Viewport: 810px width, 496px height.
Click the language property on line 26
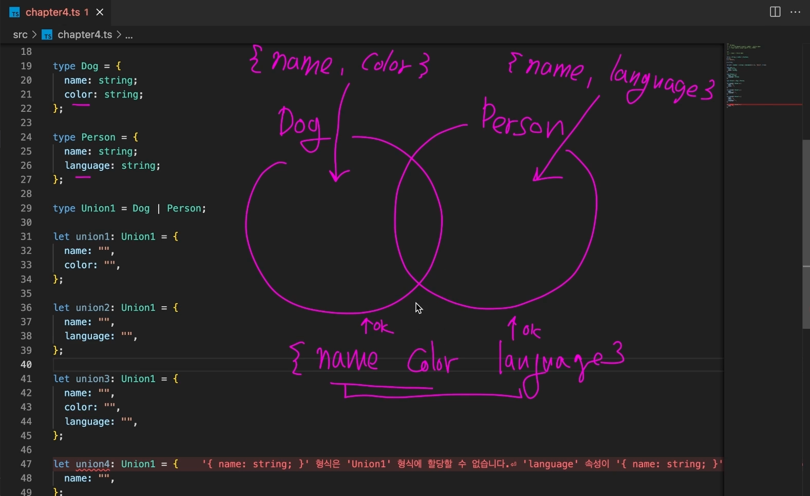pos(89,166)
